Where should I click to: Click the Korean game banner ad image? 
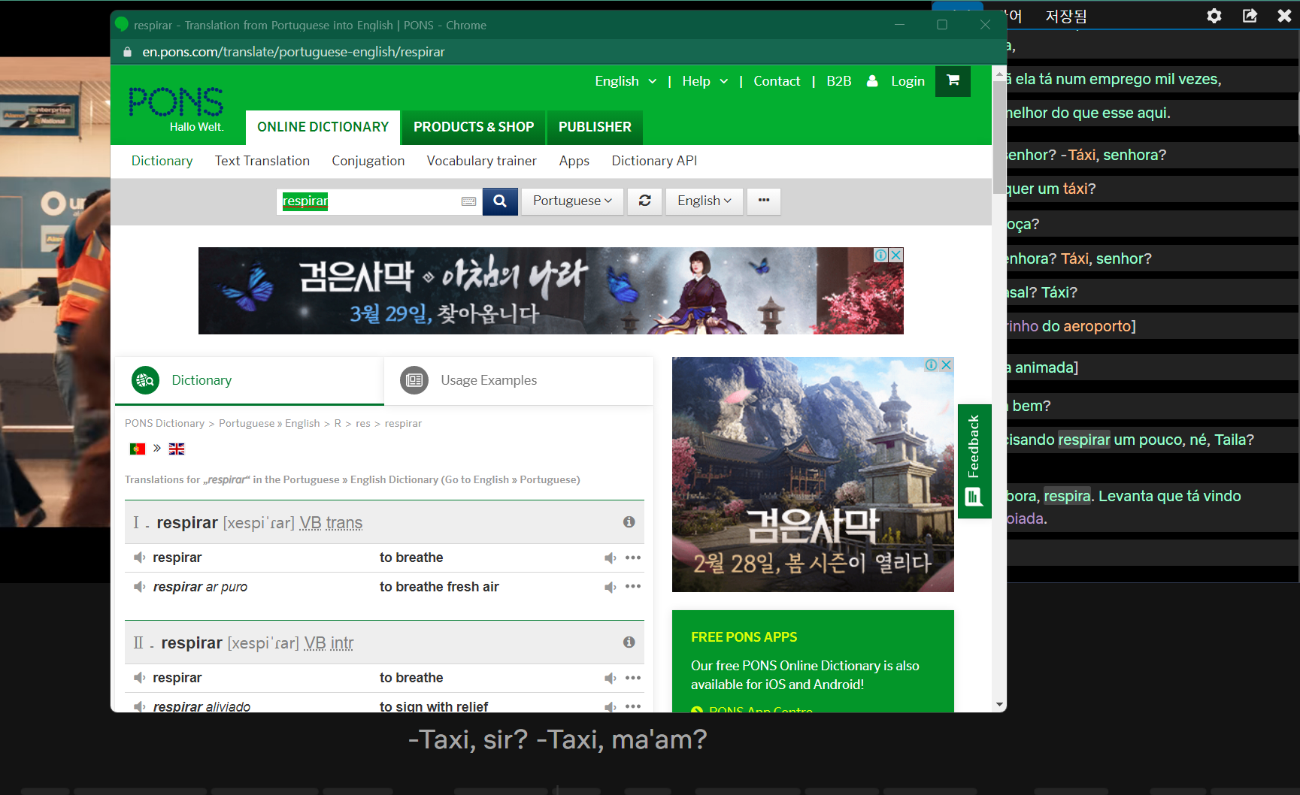[x=550, y=291]
